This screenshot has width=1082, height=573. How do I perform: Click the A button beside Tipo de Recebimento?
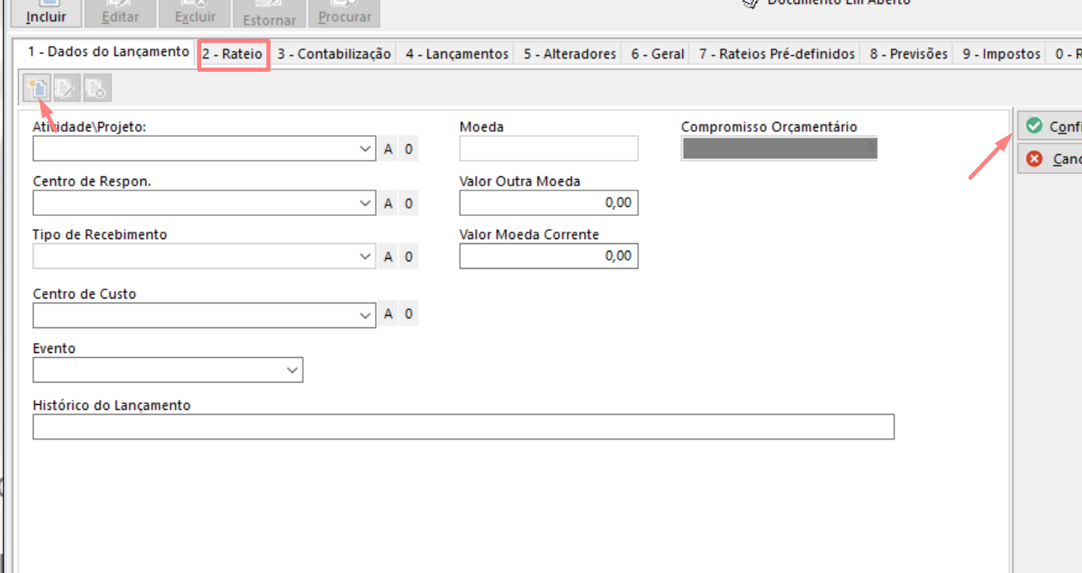coord(388,256)
